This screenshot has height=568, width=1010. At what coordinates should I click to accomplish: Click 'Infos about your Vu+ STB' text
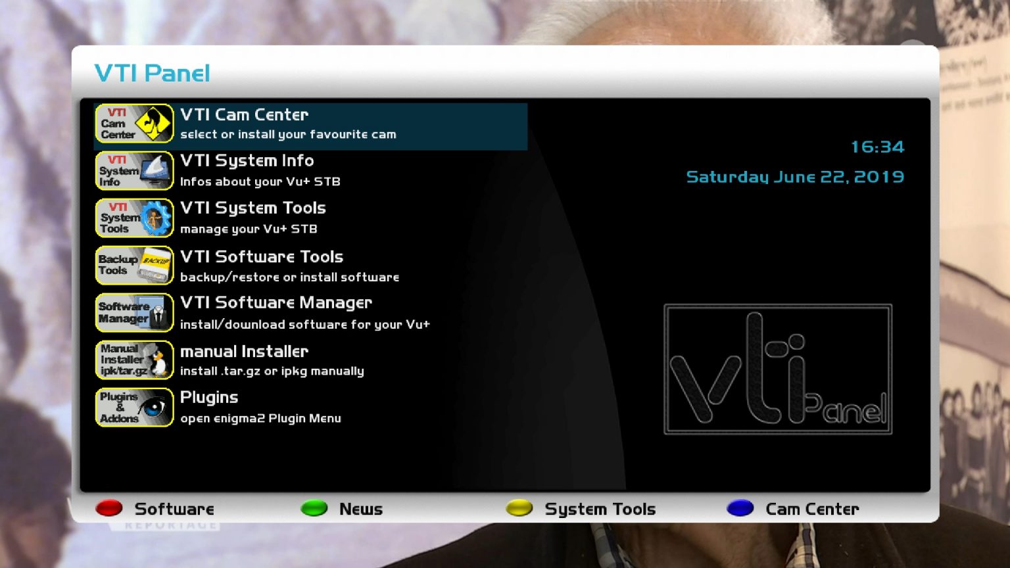[x=260, y=181]
